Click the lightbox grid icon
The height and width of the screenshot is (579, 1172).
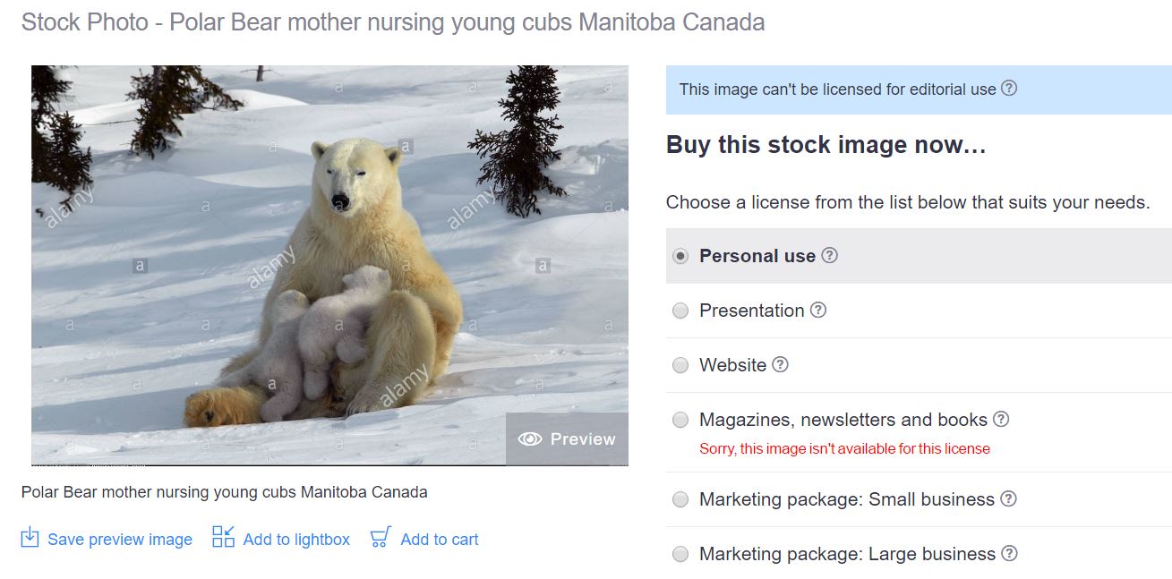click(x=223, y=537)
